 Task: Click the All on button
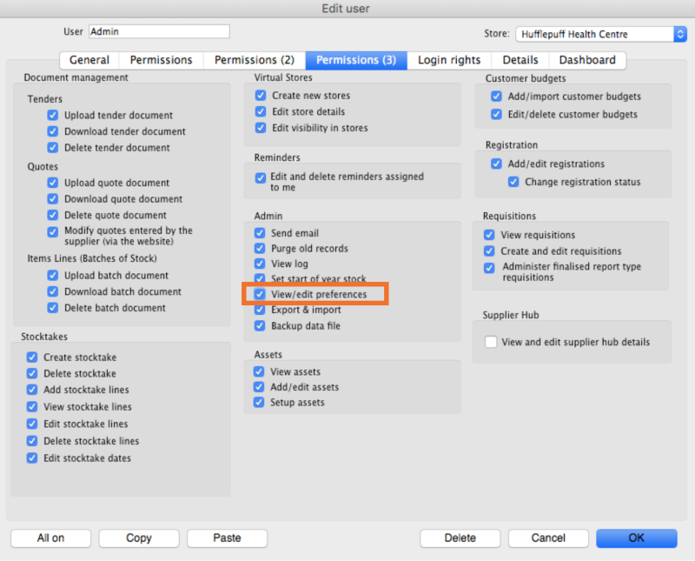point(50,538)
